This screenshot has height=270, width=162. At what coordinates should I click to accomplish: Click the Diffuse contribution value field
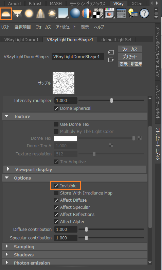(66, 229)
